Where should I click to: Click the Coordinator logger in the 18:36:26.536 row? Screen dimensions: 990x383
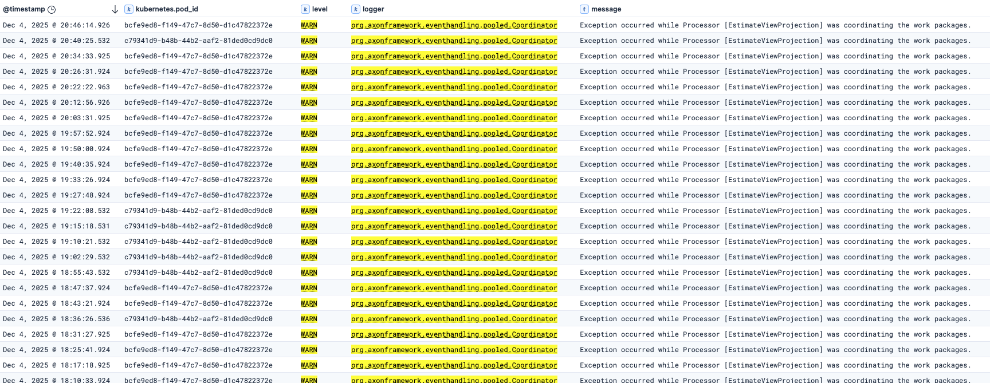[x=454, y=319]
